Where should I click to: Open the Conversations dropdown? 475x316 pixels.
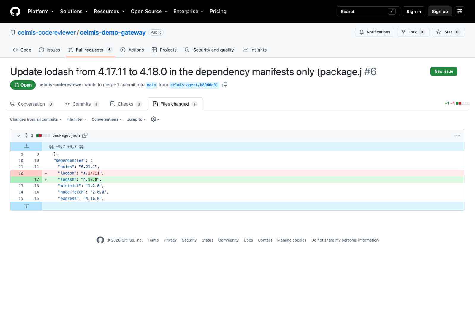tap(107, 119)
